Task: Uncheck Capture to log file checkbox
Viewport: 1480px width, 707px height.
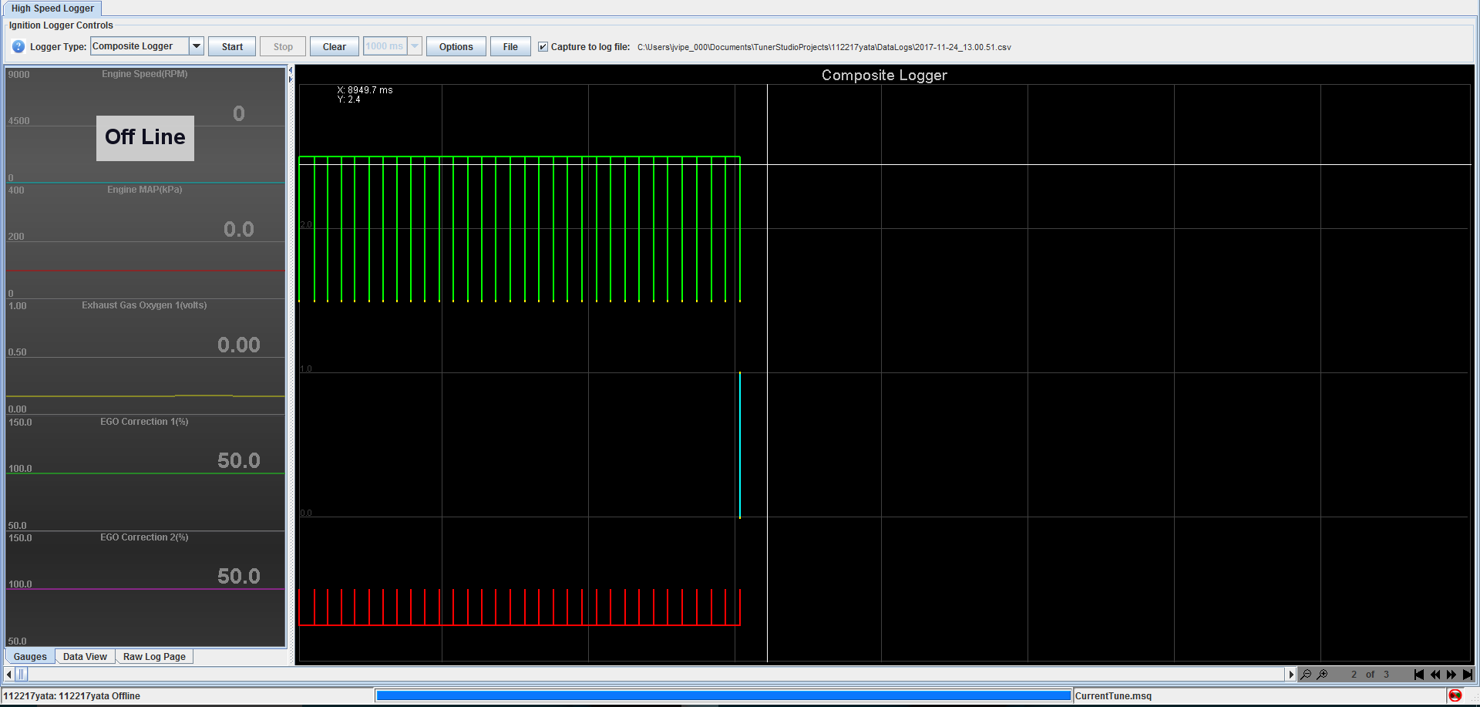Action: 543,47
